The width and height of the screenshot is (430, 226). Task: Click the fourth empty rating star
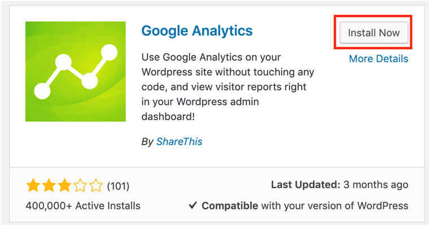(x=80, y=185)
